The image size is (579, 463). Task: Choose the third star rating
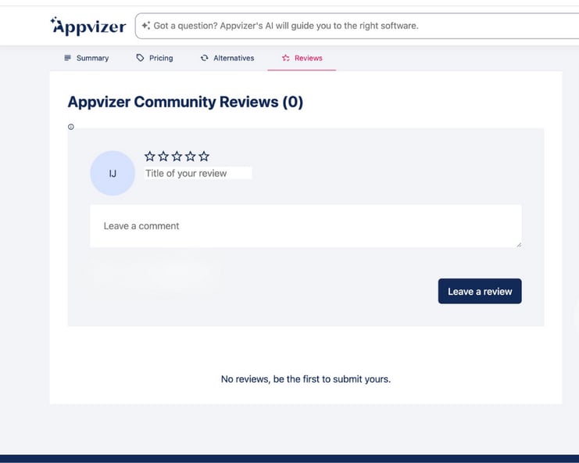pyautogui.click(x=177, y=156)
